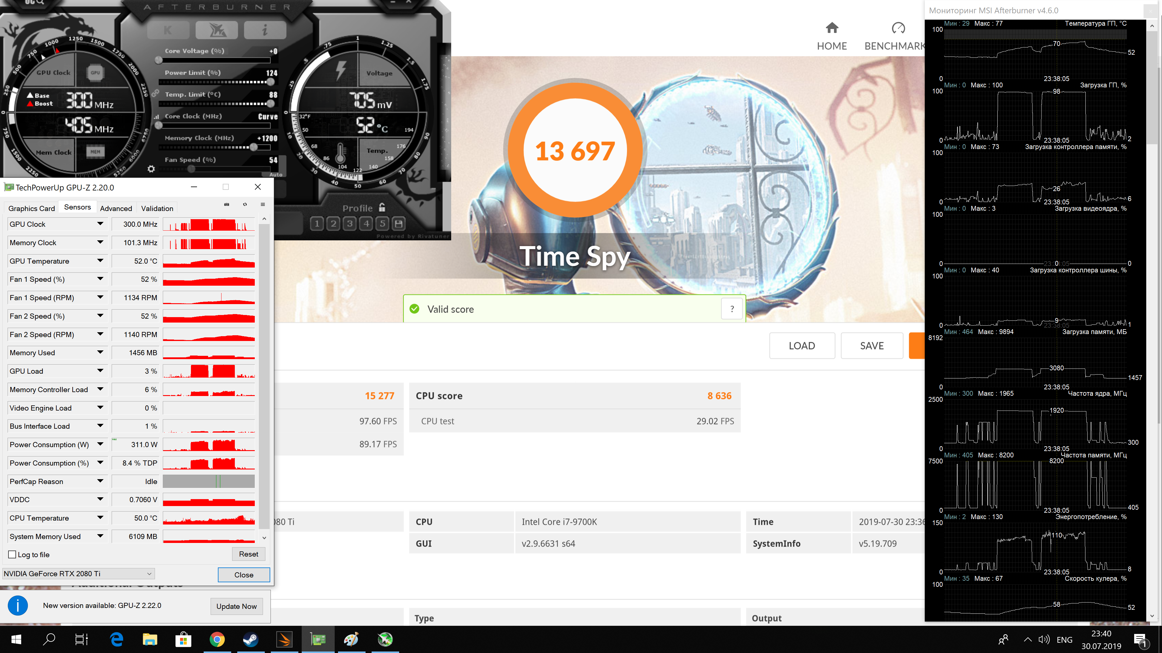Click the Update Now button

(x=236, y=606)
